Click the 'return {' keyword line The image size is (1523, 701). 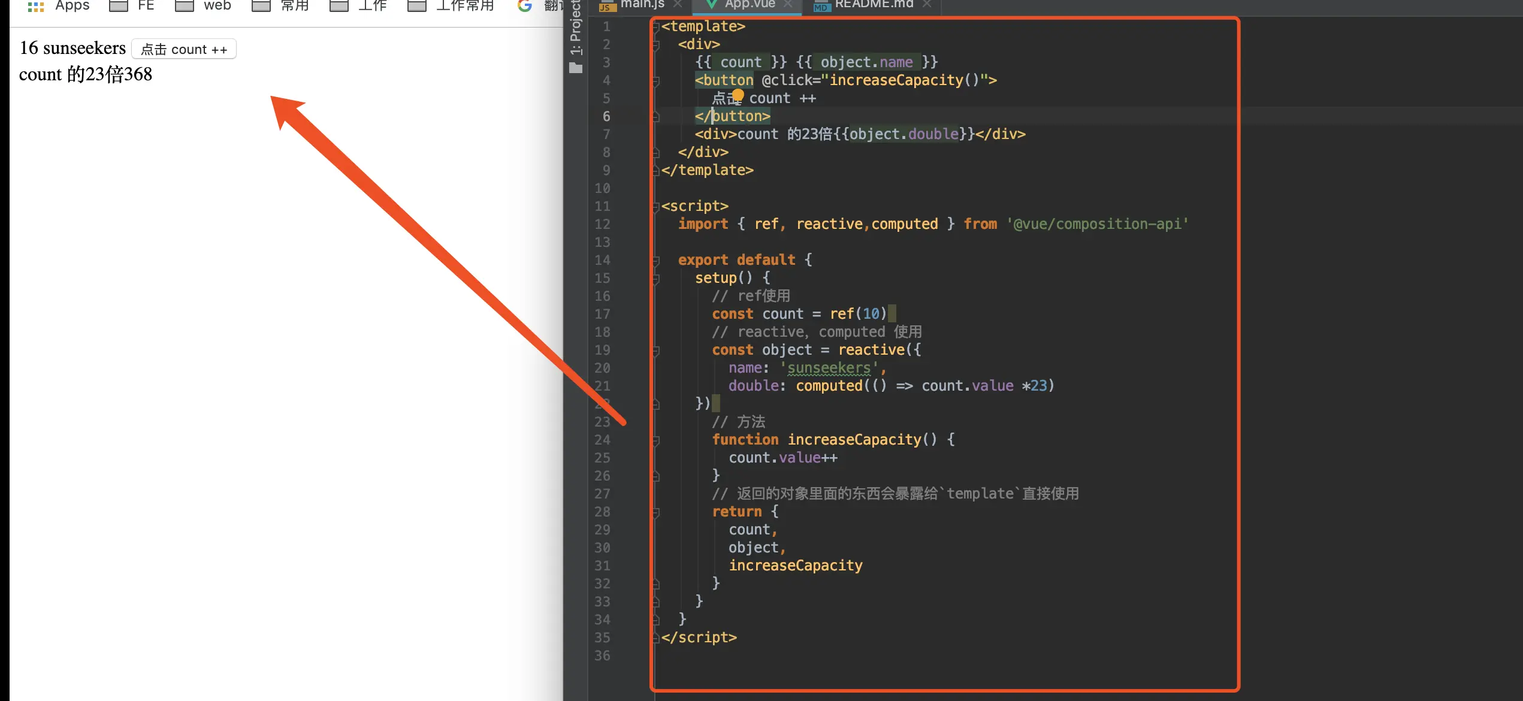[745, 512]
